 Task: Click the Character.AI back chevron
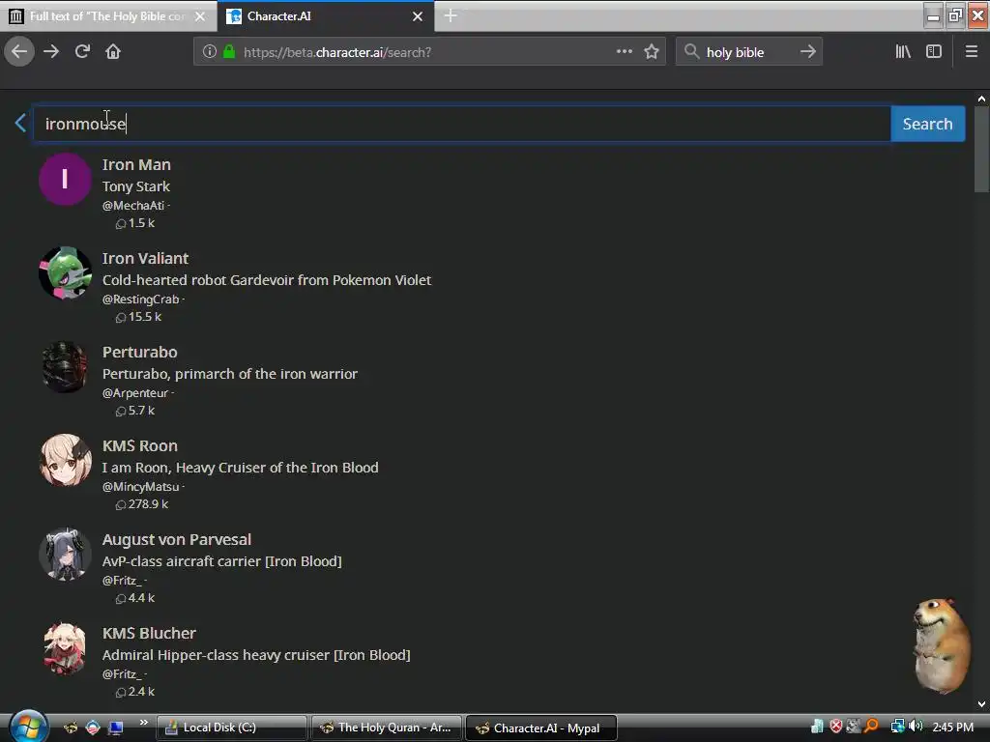click(x=20, y=123)
